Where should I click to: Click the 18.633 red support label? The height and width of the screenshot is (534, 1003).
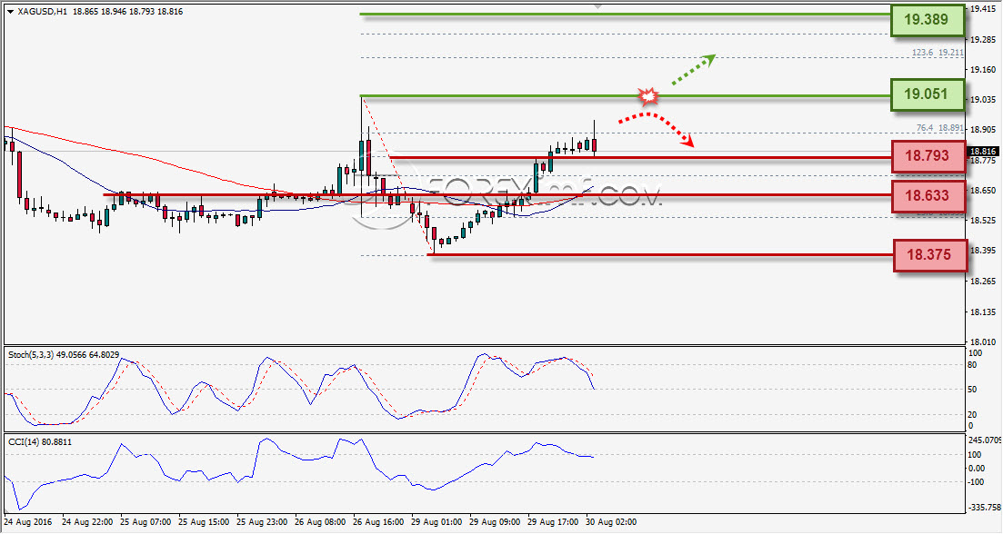928,195
